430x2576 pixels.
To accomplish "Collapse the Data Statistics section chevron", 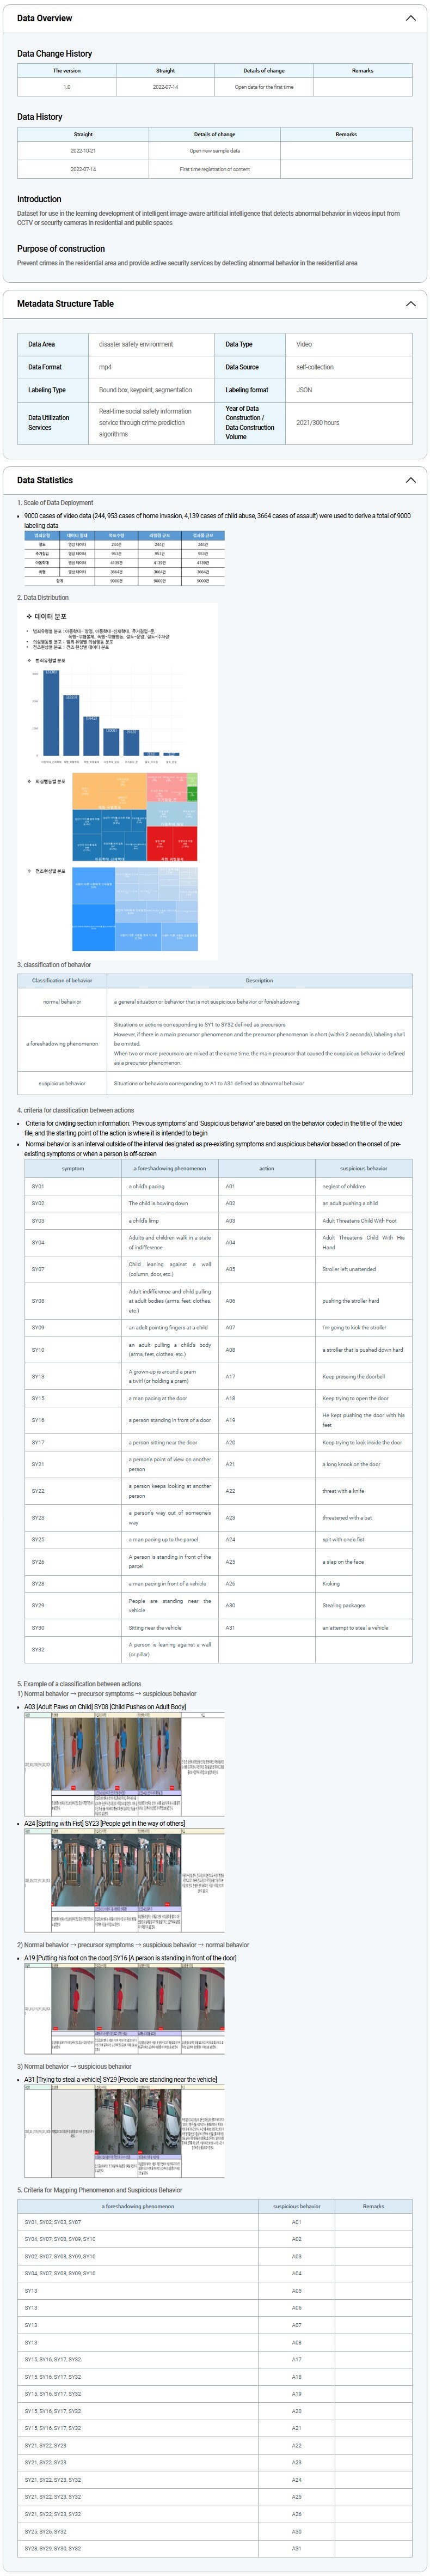I will click(410, 480).
